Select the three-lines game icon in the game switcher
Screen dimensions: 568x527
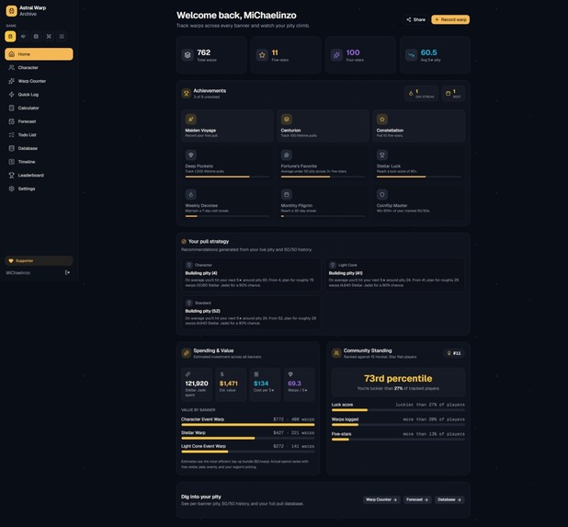tap(62, 36)
